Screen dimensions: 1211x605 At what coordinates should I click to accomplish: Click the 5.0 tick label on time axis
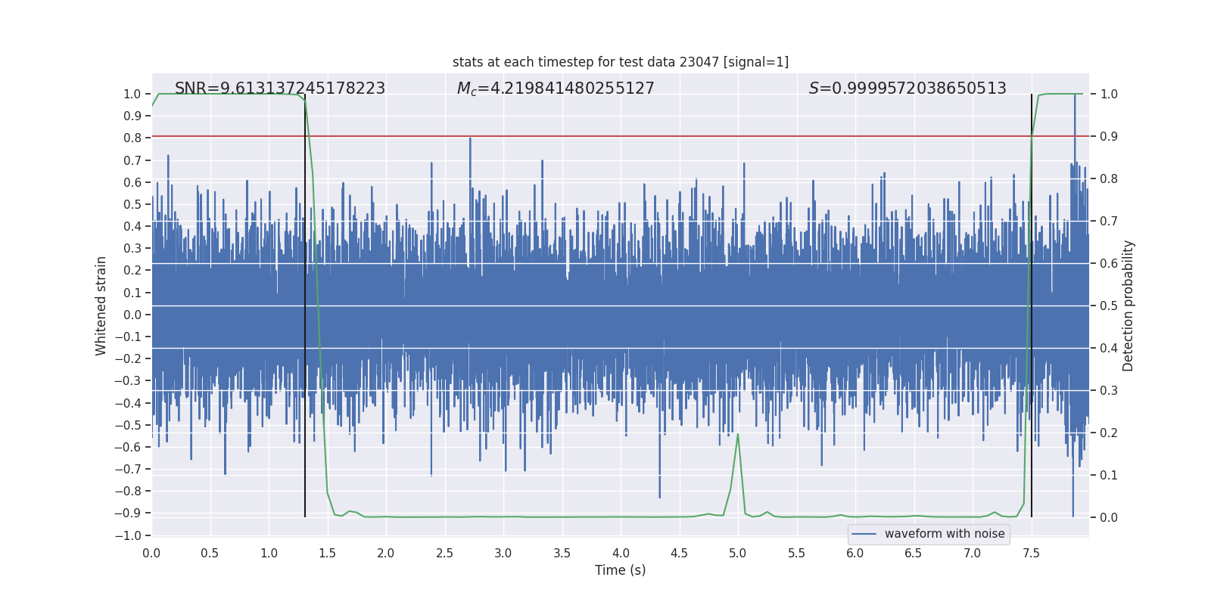tap(738, 553)
